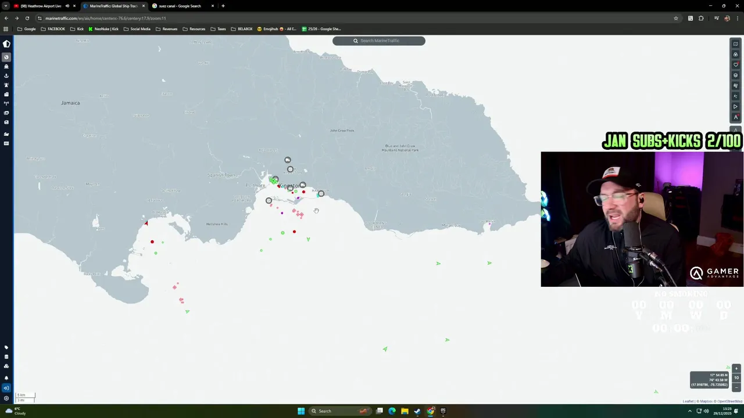Click the Spanish Town map label

click(x=221, y=175)
